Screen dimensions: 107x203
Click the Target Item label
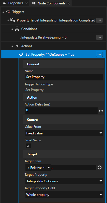coord(33,161)
